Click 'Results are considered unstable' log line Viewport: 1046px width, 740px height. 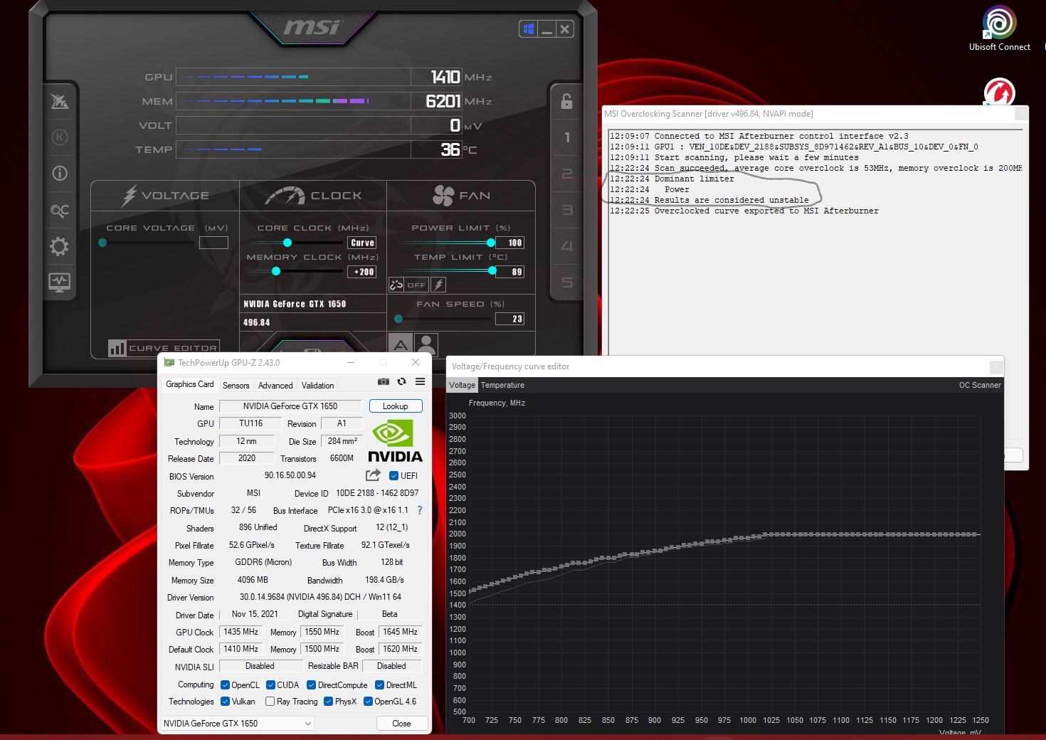[731, 201]
